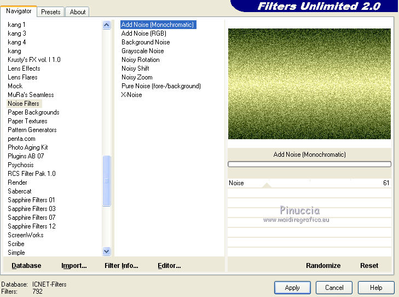This screenshot has height=297, width=399.
Task: Choose the X-Noise filter
Action: pos(131,95)
